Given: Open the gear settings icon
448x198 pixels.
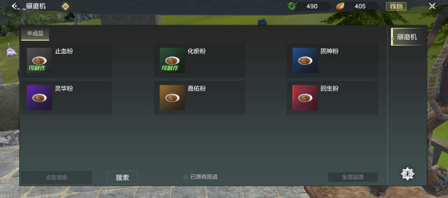Looking at the screenshot, I should [408, 173].
